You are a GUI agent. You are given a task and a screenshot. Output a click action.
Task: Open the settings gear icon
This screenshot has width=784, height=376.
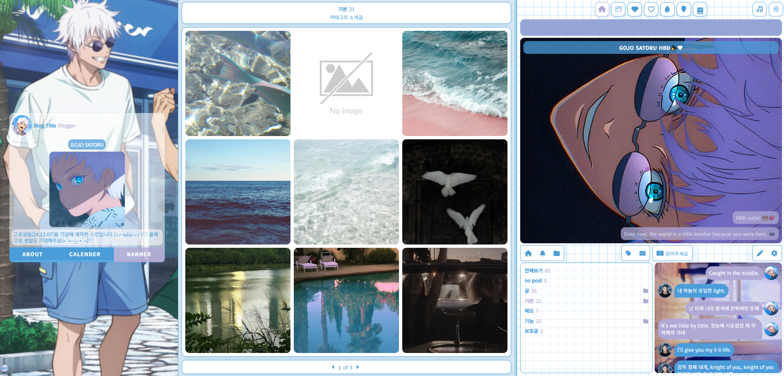[774, 254]
